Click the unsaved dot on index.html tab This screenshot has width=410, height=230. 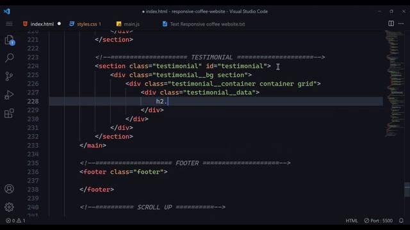[x=59, y=24]
